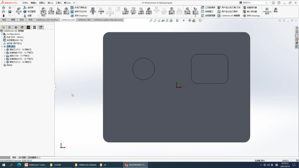The height and width of the screenshot is (168, 299).
Task: Switch to the 特征 ribbon tab
Action: (x=4, y=20)
